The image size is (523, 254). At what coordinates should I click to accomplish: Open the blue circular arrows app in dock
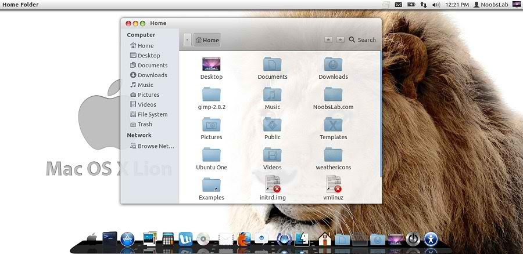[x=284, y=239]
